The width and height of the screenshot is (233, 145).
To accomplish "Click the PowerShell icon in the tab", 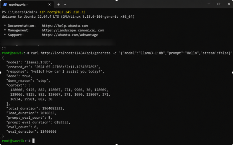I will [x=5, y=5].
